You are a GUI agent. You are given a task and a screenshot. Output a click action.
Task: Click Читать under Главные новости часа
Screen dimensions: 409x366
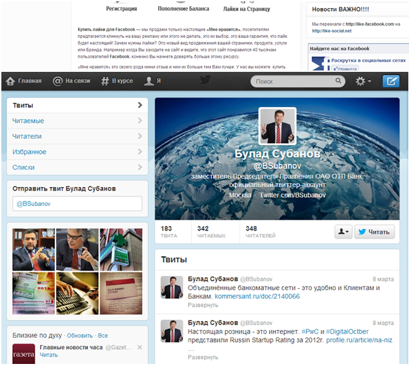click(x=49, y=354)
